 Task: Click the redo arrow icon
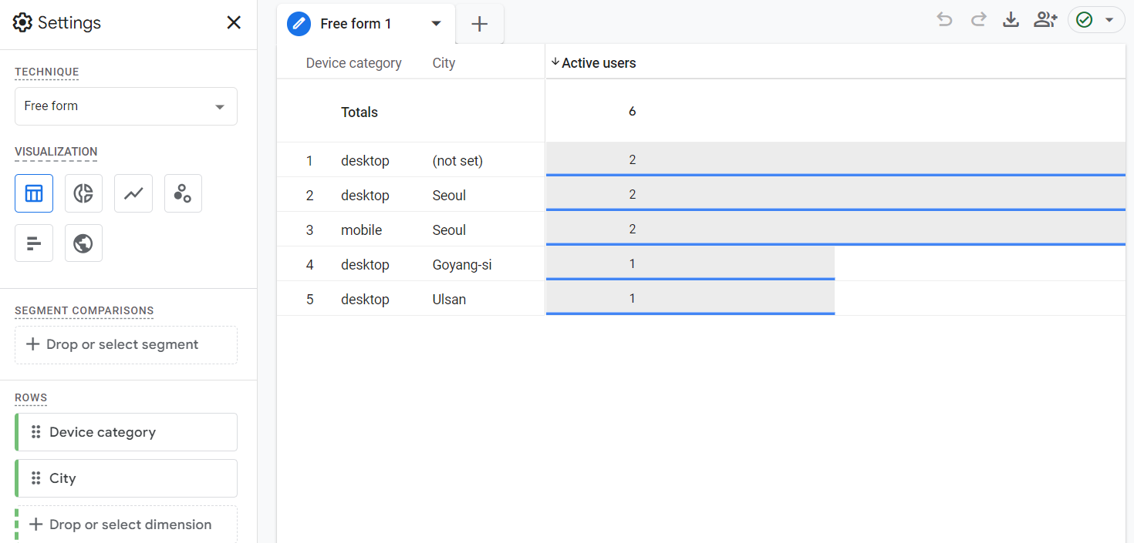978,20
